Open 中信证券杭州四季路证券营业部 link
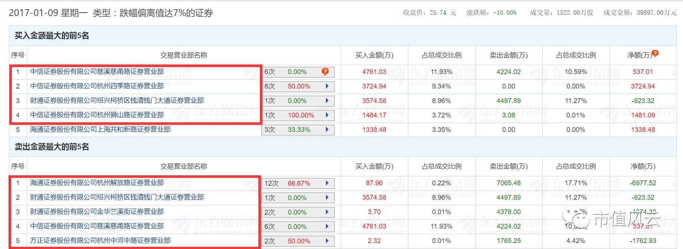683x249 pixels. [97, 86]
